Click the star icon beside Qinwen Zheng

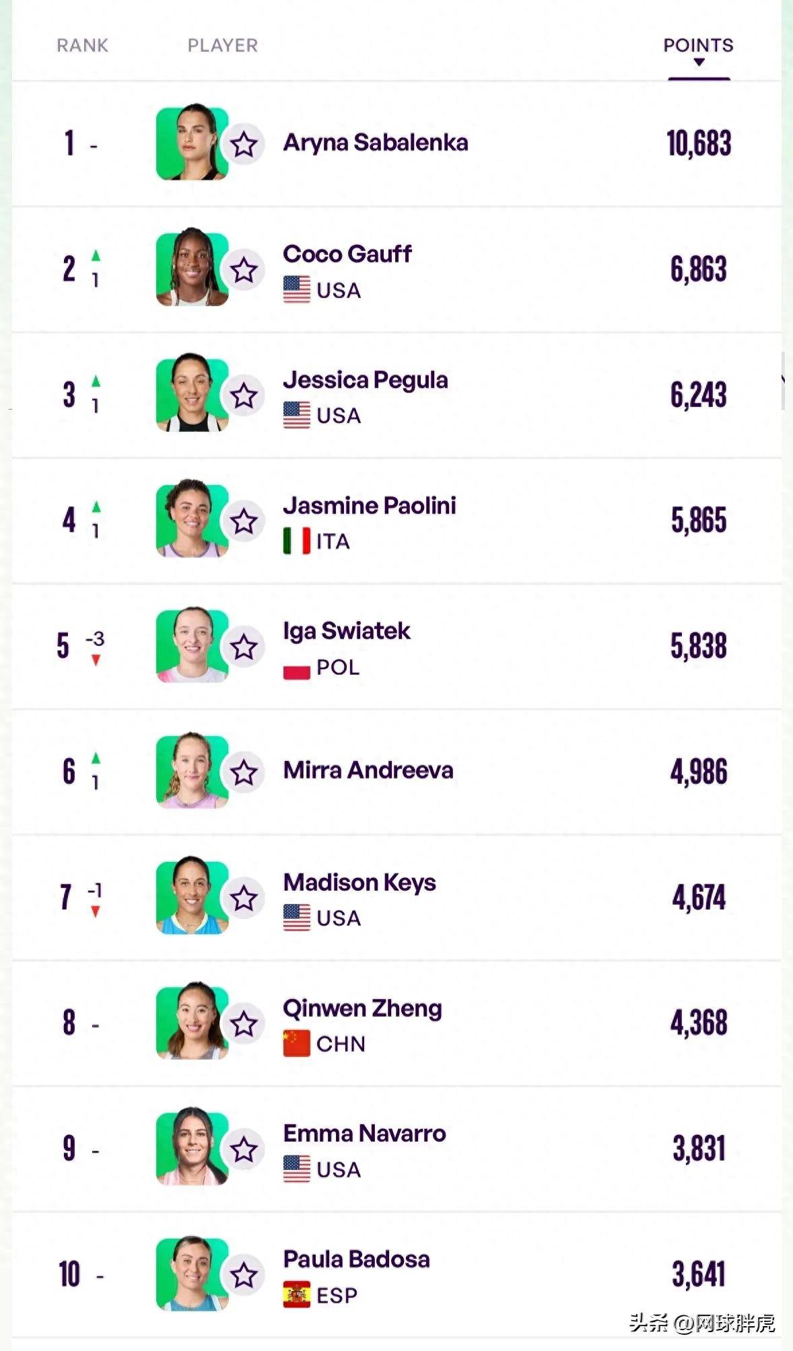(244, 1024)
